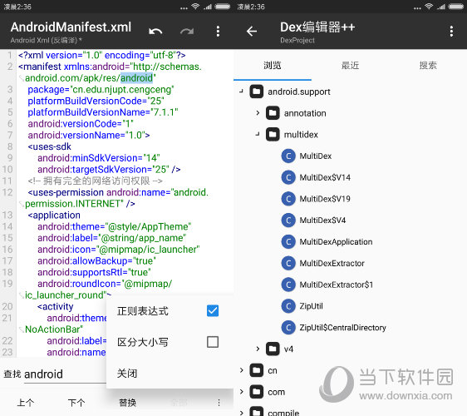Choose 关闭 in the popup menu
The width and height of the screenshot is (467, 416).
click(x=127, y=373)
